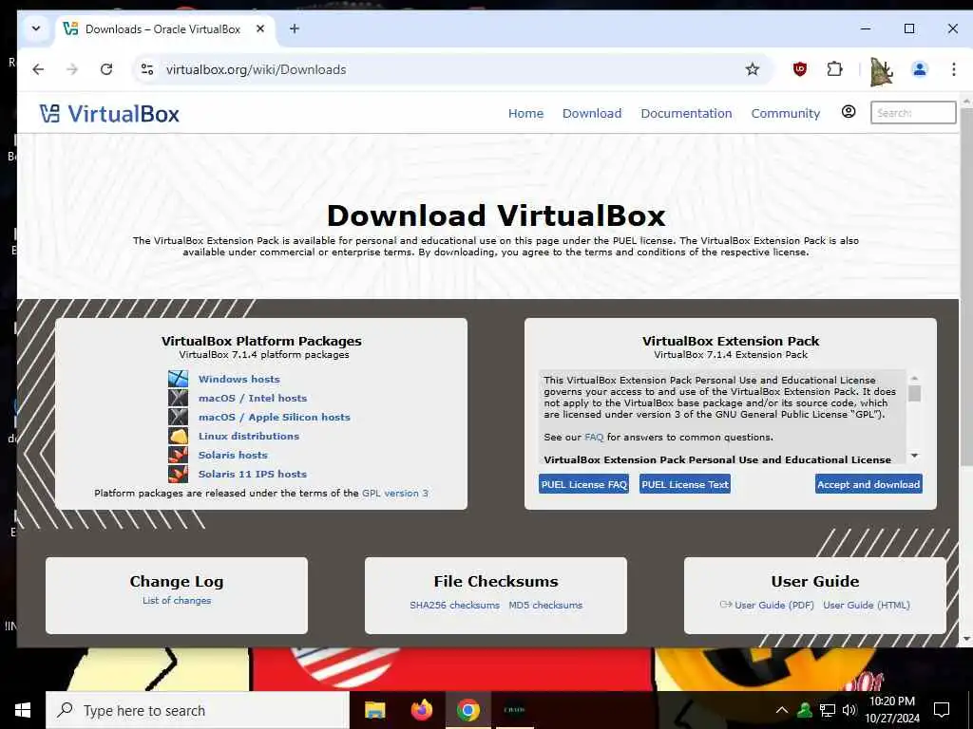Click the address bar URL
The image size is (973, 729).
pyautogui.click(x=256, y=69)
